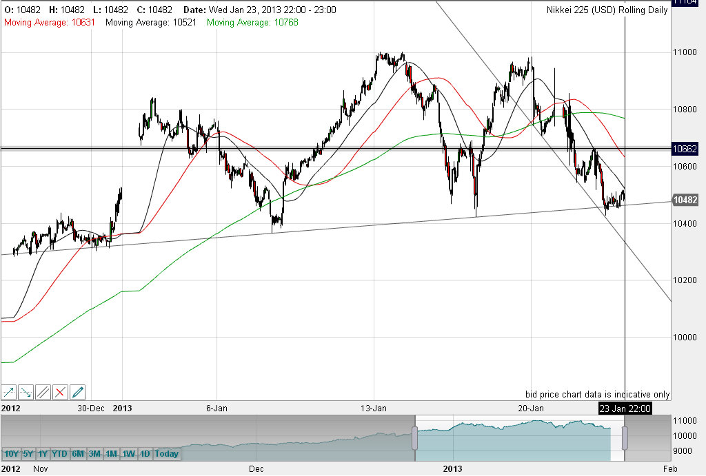This screenshot has height=476, width=706.
Task: Grab the right range selector handle
Action: click(625, 438)
